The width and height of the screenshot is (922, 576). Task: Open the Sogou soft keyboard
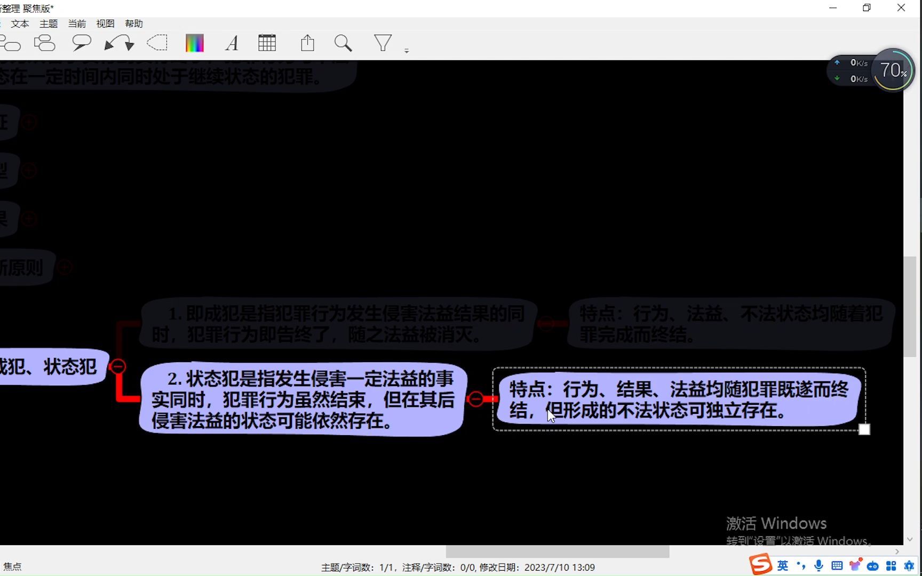click(x=837, y=566)
